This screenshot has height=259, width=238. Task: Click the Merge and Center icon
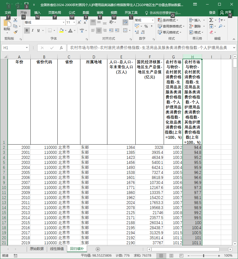[125, 30]
